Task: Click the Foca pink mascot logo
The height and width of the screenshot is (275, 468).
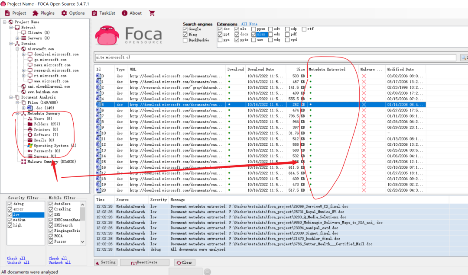Action: pyautogui.click(x=107, y=36)
